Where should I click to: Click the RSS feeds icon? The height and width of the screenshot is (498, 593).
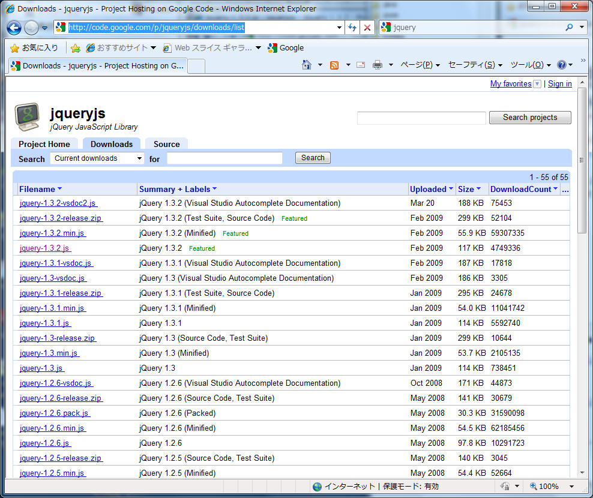[334, 65]
